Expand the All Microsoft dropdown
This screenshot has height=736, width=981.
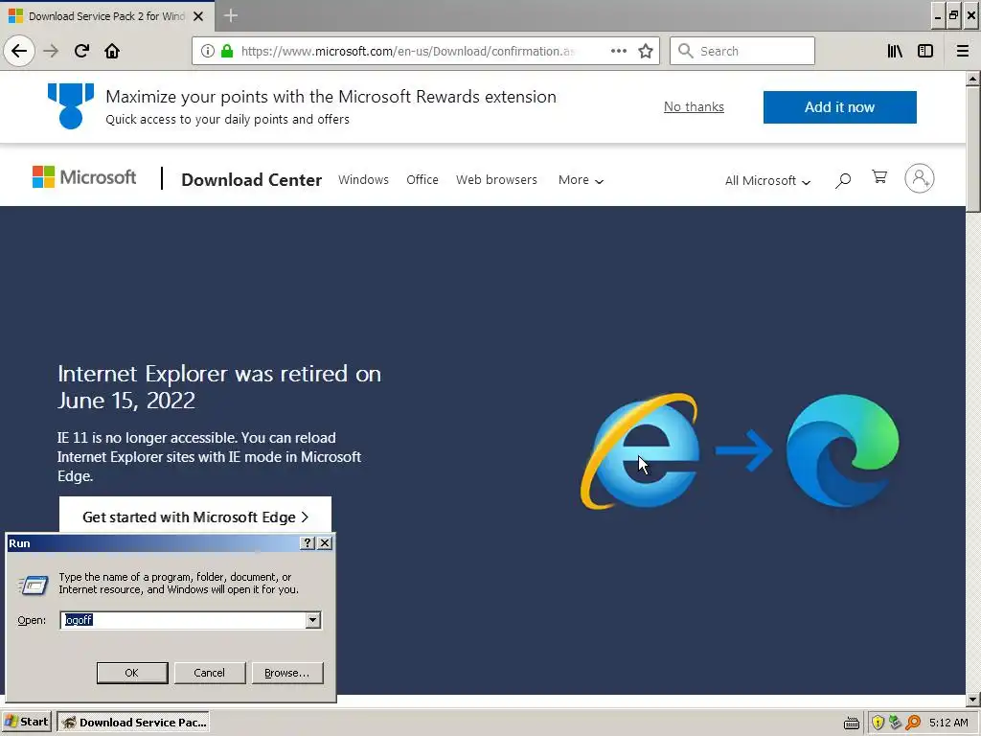767,181
